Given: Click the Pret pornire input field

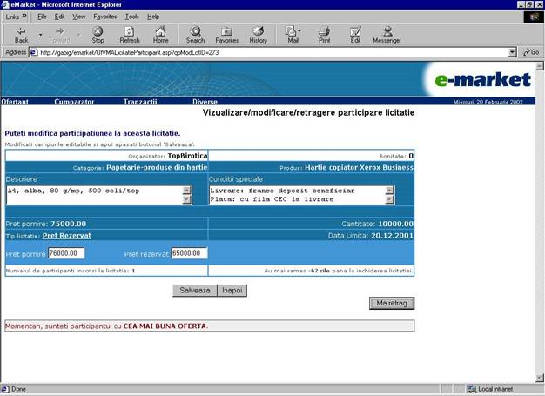Looking at the screenshot, I should click(66, 253).
